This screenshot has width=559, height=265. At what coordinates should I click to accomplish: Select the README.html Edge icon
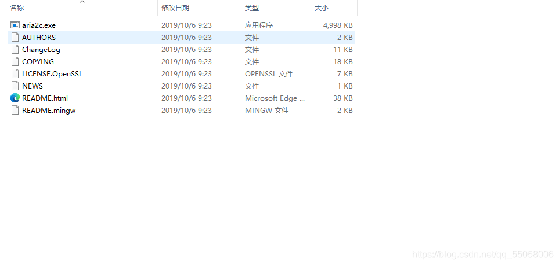point(15,98)
